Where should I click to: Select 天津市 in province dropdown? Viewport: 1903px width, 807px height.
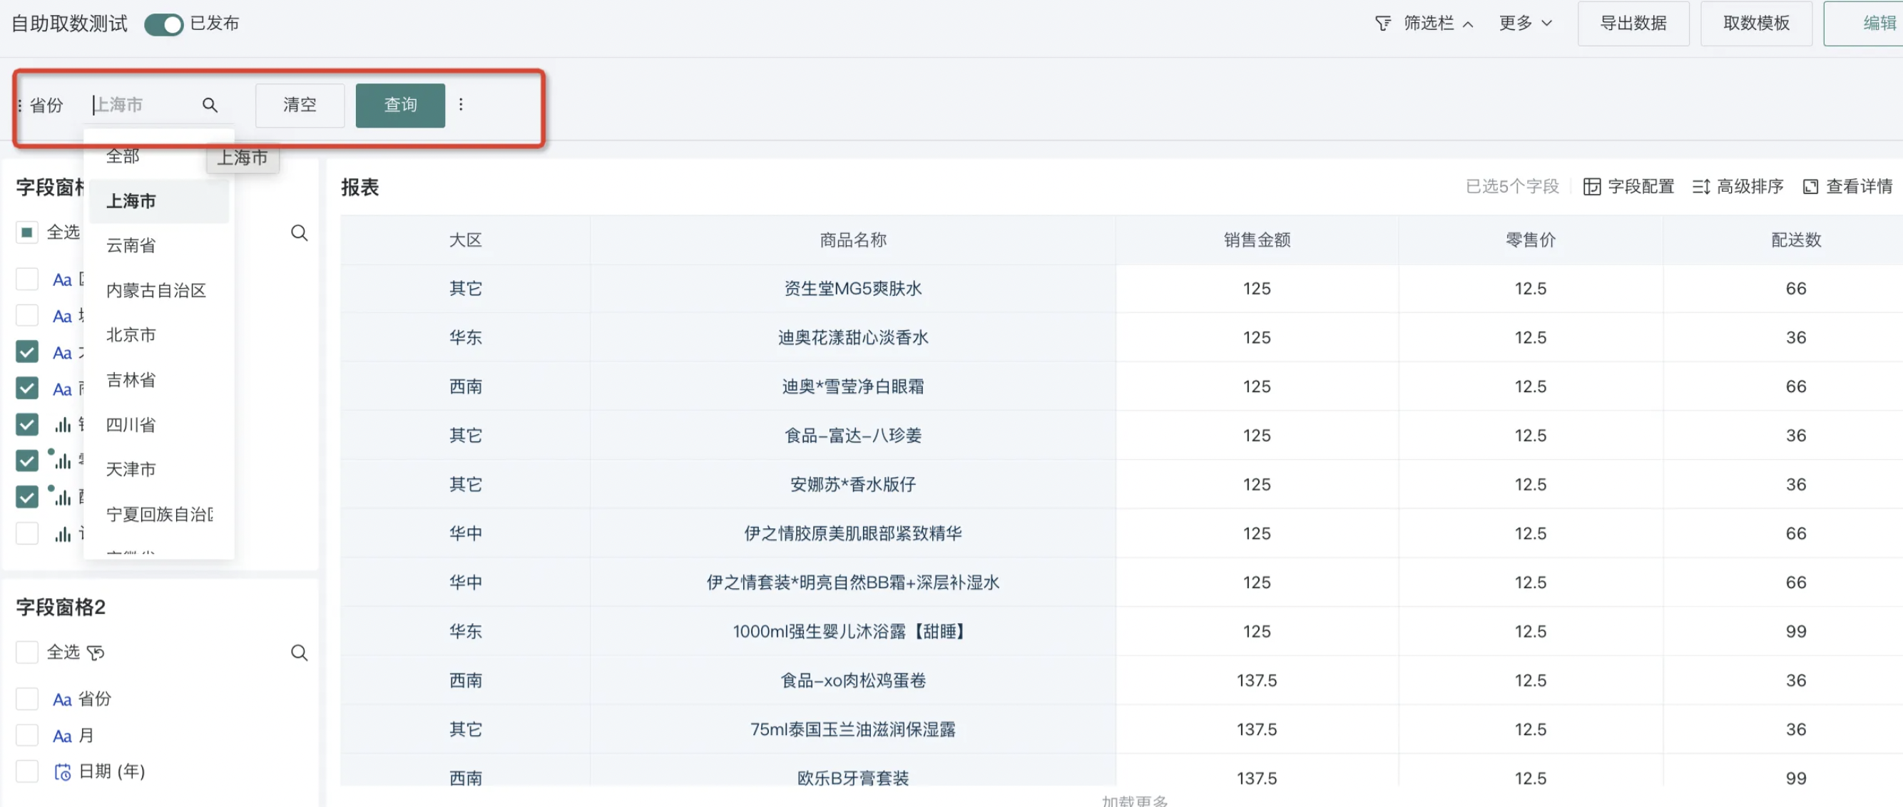click(x=159, y=469)
